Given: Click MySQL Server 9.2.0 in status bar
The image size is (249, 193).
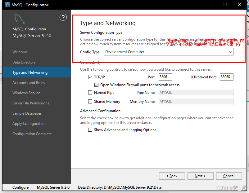Looking at the screenshot, I should click(53, 187).
